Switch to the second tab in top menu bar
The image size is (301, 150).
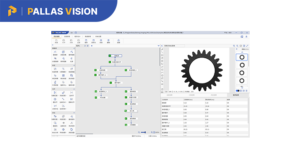click(x=67, y=36)
